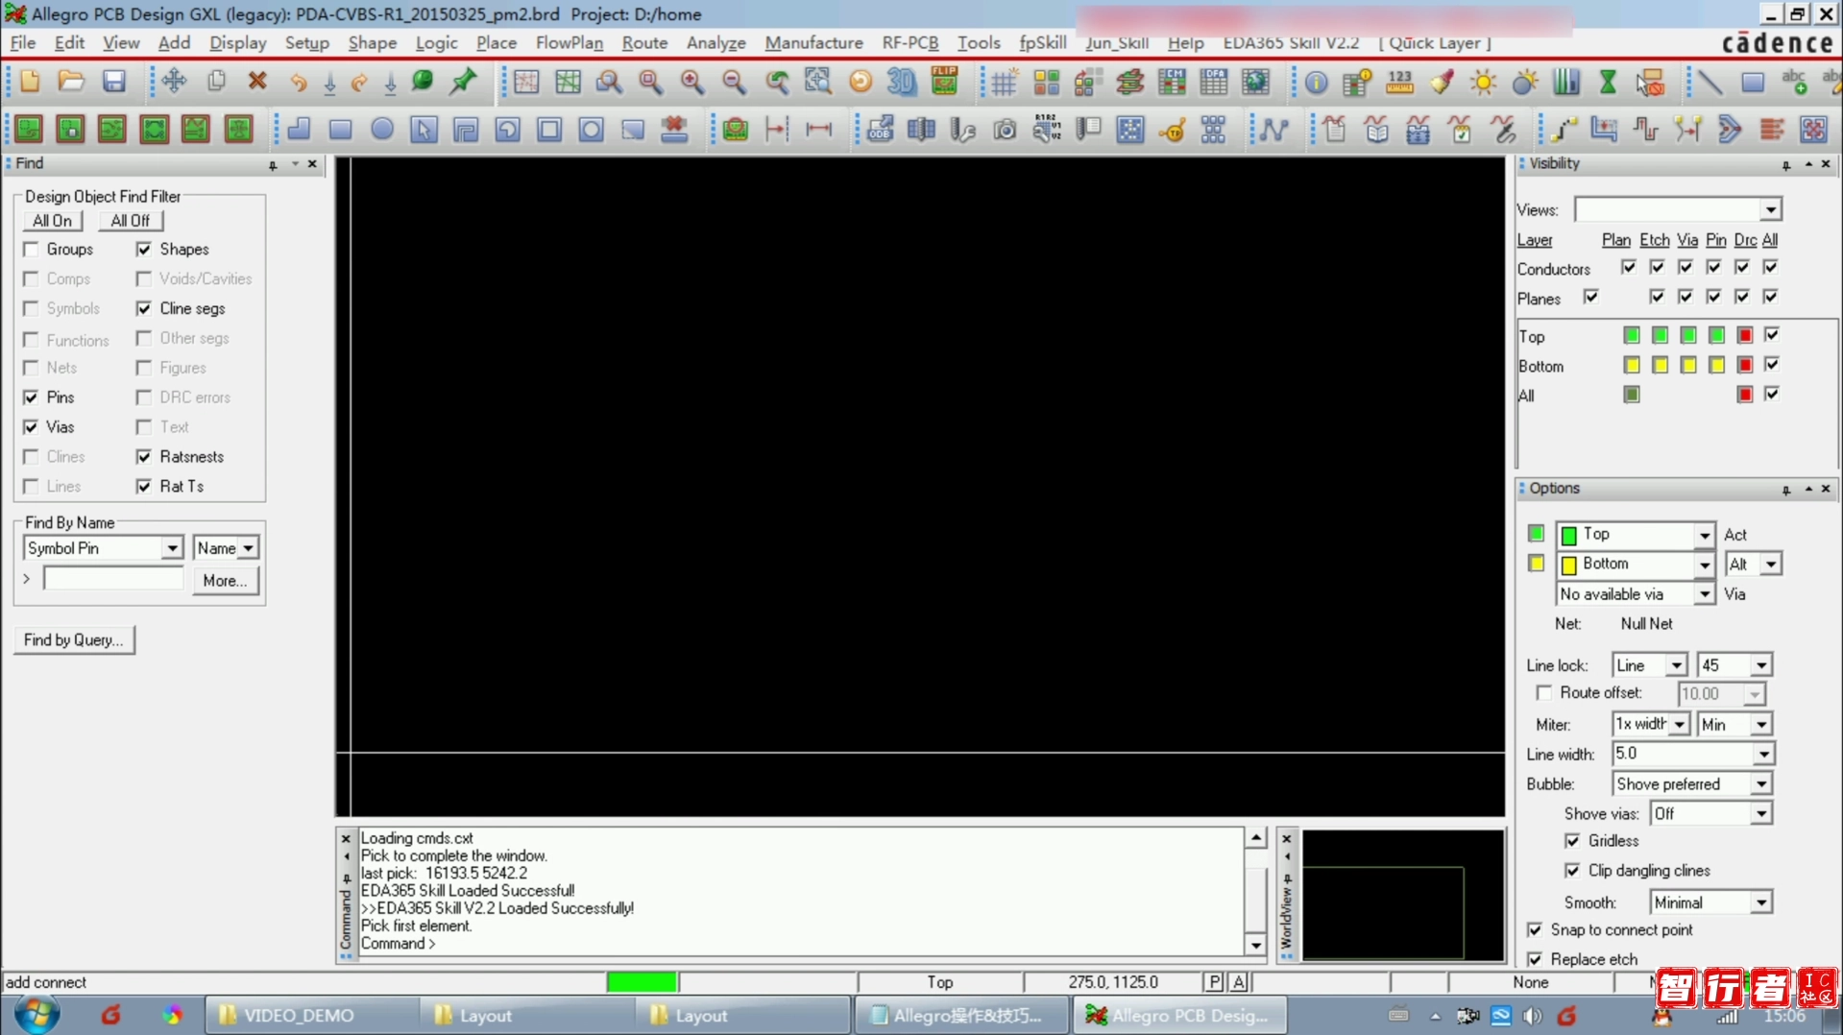Click the Zoom In magnifier icon
The height and width of the screenshot is (1035, 1843).
(x=692, y=82)
